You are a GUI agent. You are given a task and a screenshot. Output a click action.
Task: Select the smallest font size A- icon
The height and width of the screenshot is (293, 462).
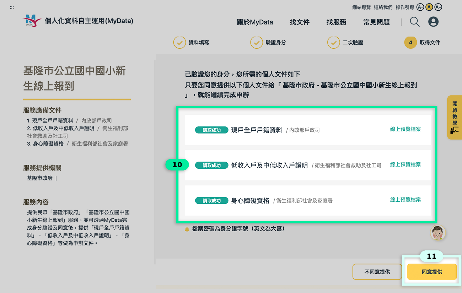420,7
